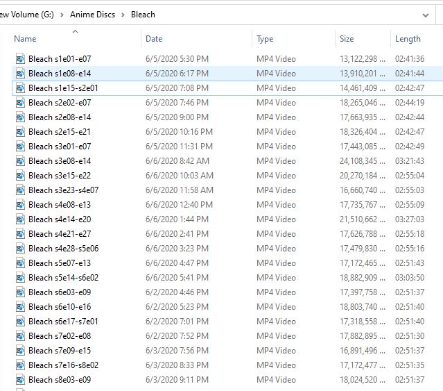Screen dimensions: 443x391
Task: Click the length value 03:03:50
Action: (x=410, y=278)
